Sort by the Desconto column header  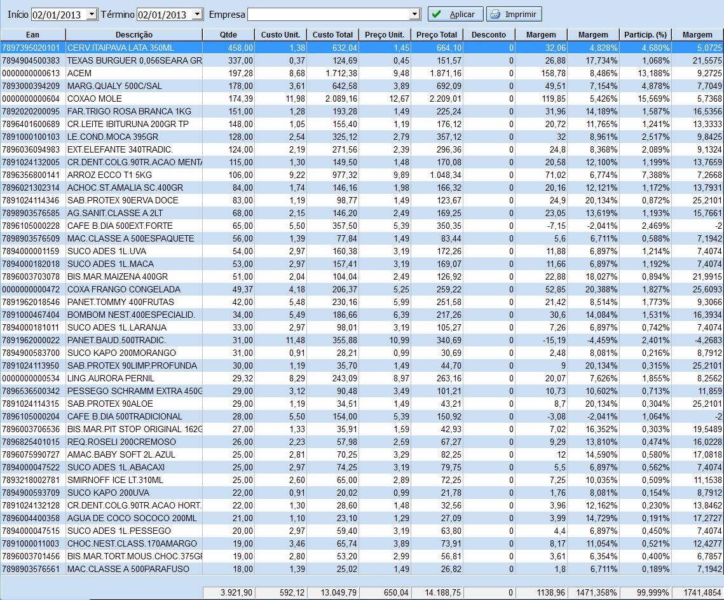pos(489,34)
